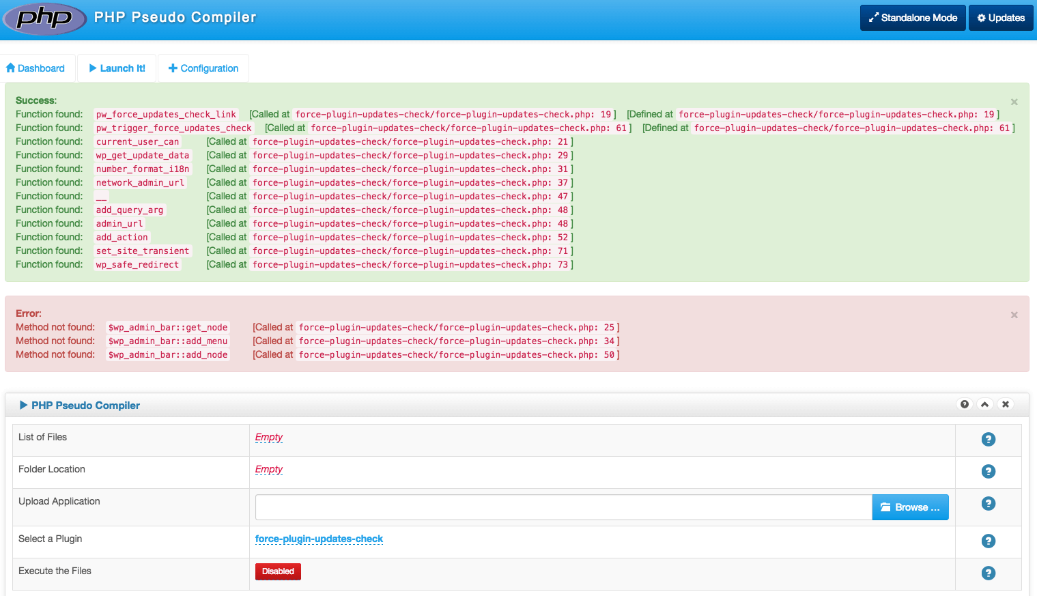Image resolution: width=1037 pixels, height=596 pixels.
Task: Toggle the Disabled execute files switch
Action: pos(278,571)
